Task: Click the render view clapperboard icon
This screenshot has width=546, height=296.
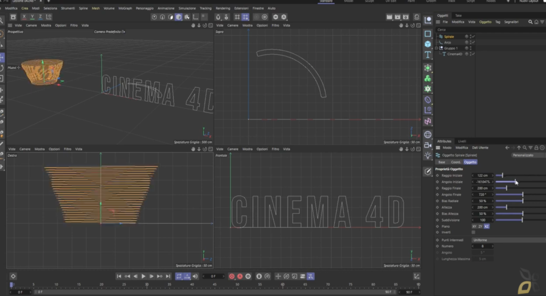Action: click(x=389, y=17)
